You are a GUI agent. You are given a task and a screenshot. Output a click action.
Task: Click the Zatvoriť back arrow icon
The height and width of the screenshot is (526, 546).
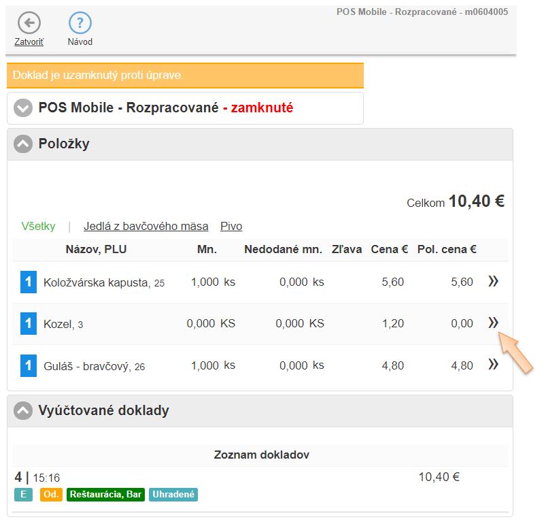pos(29,23)
